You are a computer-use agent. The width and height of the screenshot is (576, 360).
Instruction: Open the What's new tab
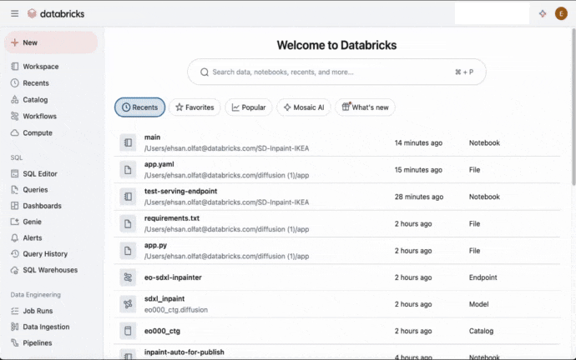tap(365, 107)
